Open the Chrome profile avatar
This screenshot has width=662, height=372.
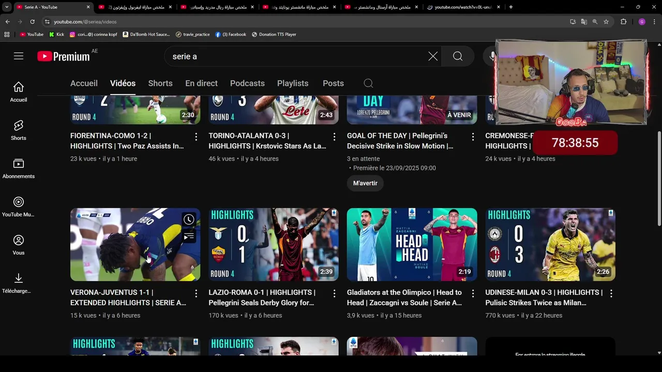(642, 22)
